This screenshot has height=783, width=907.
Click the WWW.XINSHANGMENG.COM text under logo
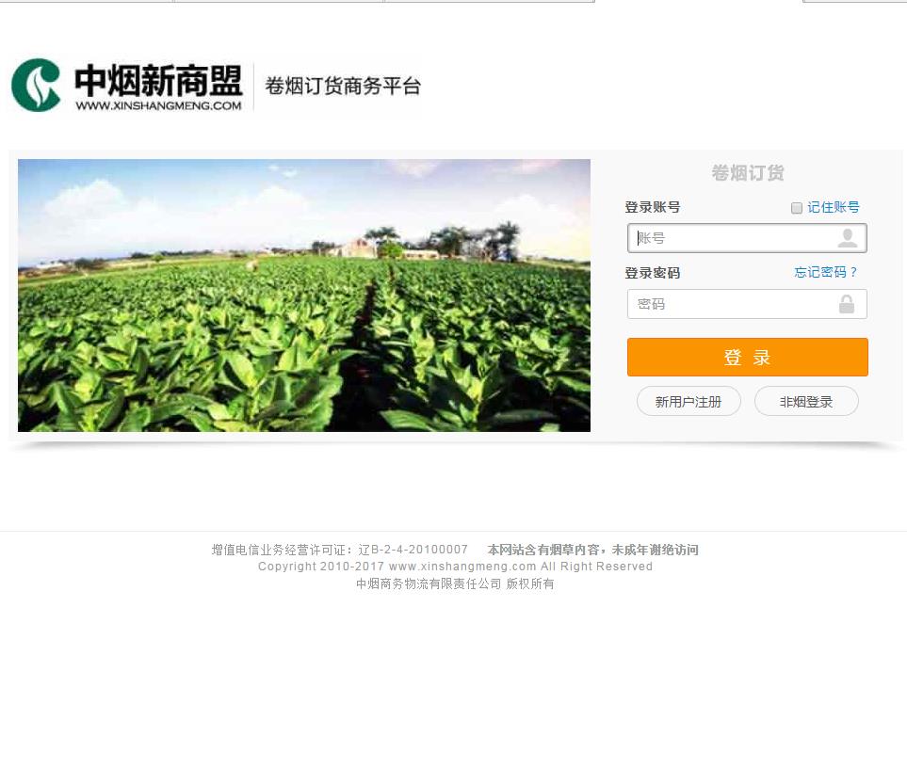click(158, 105)
